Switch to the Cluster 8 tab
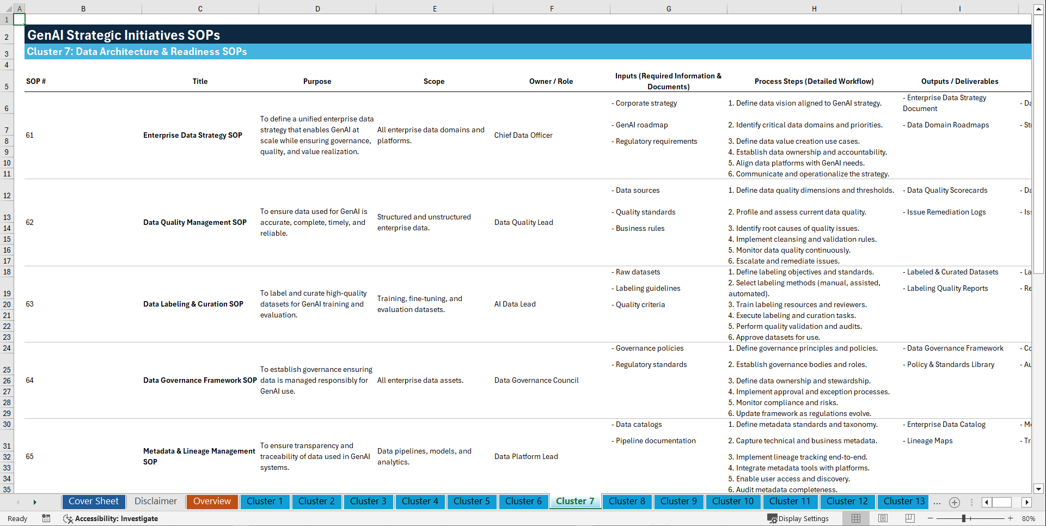Viewport: 1046px width, 526px height. [x=627, y=501]
